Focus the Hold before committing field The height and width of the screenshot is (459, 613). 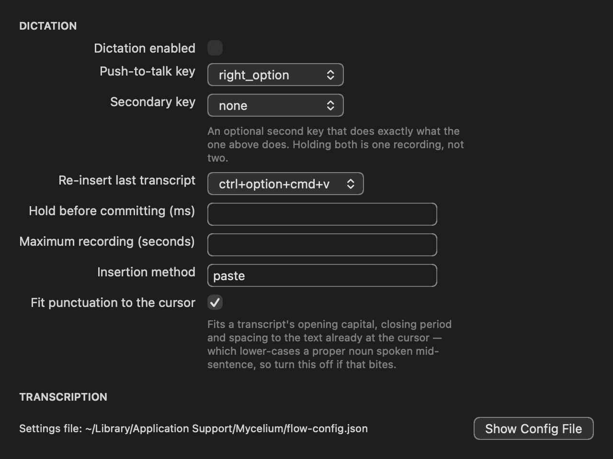tap(322, 214)
